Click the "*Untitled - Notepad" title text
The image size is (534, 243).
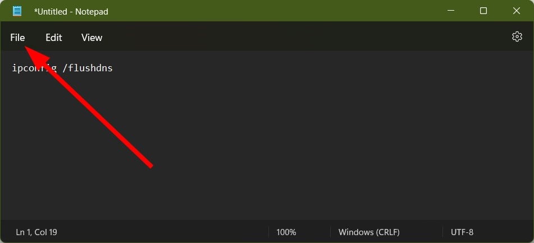71,12
